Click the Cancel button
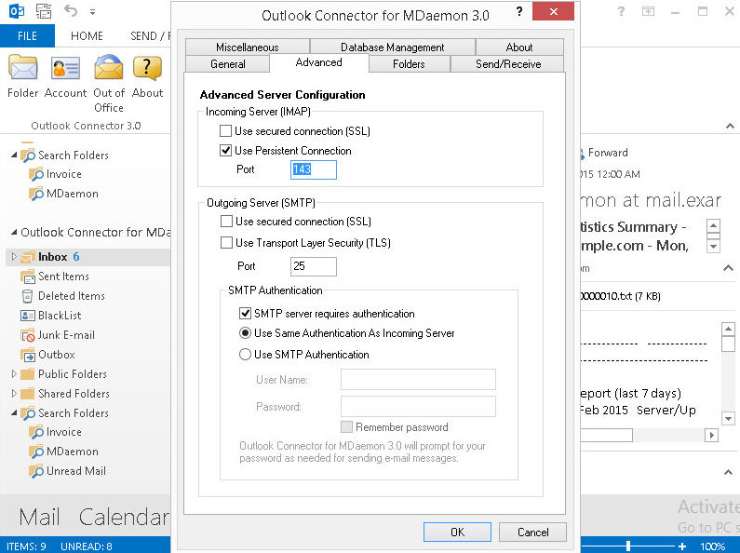Image resolution: width=740 pixels, height=553 pixels. 532,533
